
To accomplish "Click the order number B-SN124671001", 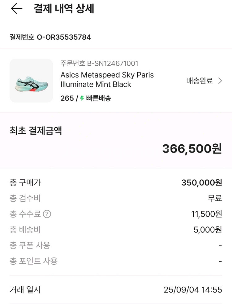I will click(99, 64).
